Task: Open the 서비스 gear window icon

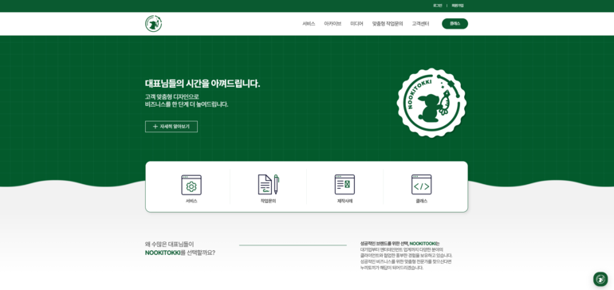Action: [191, 185]
